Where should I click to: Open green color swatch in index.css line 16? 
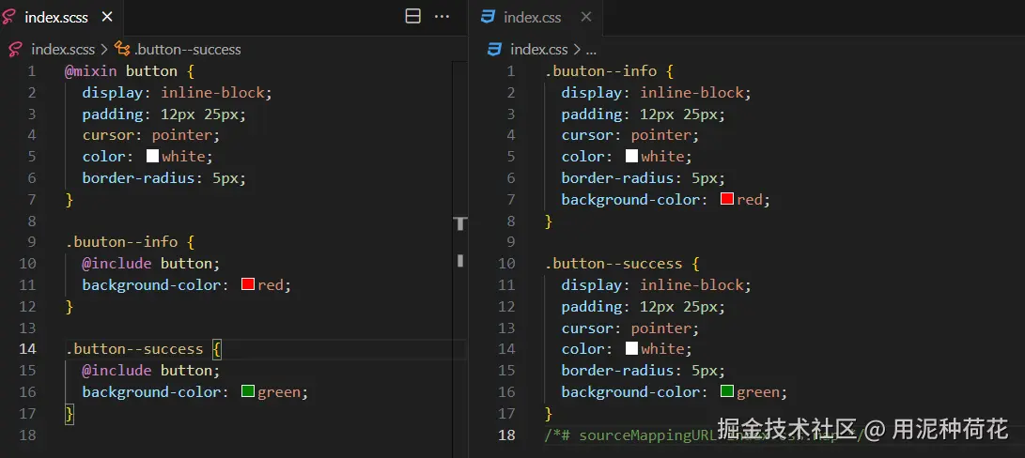(727, 392)
